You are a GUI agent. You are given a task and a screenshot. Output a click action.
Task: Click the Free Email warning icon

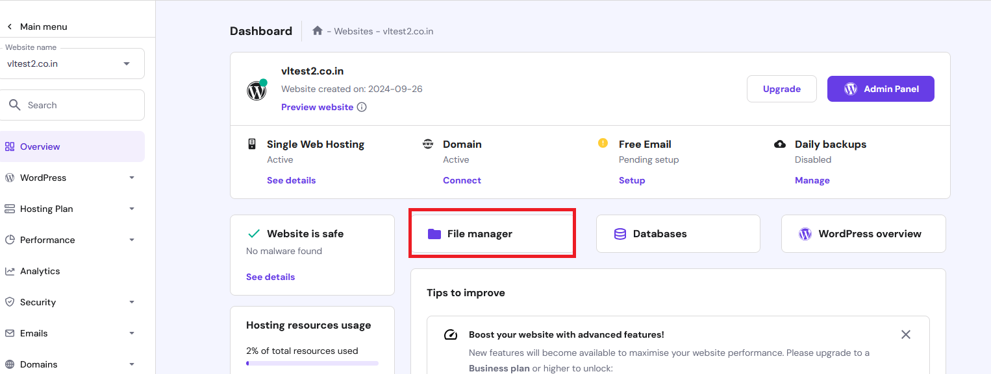click(x=603, y=143)
